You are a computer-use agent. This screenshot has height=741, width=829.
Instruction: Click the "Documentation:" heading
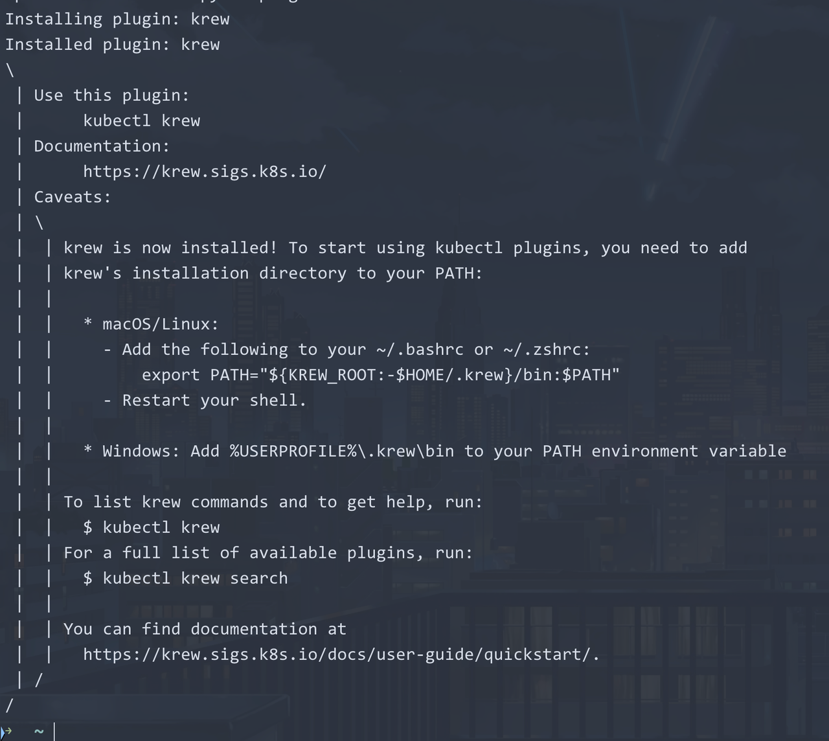click(102, 146)
